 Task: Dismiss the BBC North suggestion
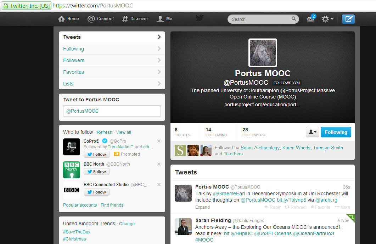click(x=159, y=164)
